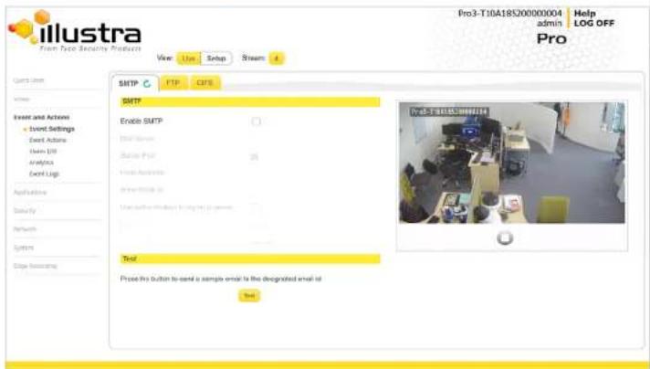Click the 'Enable SMTP' label text

click(x=142, y=121)
